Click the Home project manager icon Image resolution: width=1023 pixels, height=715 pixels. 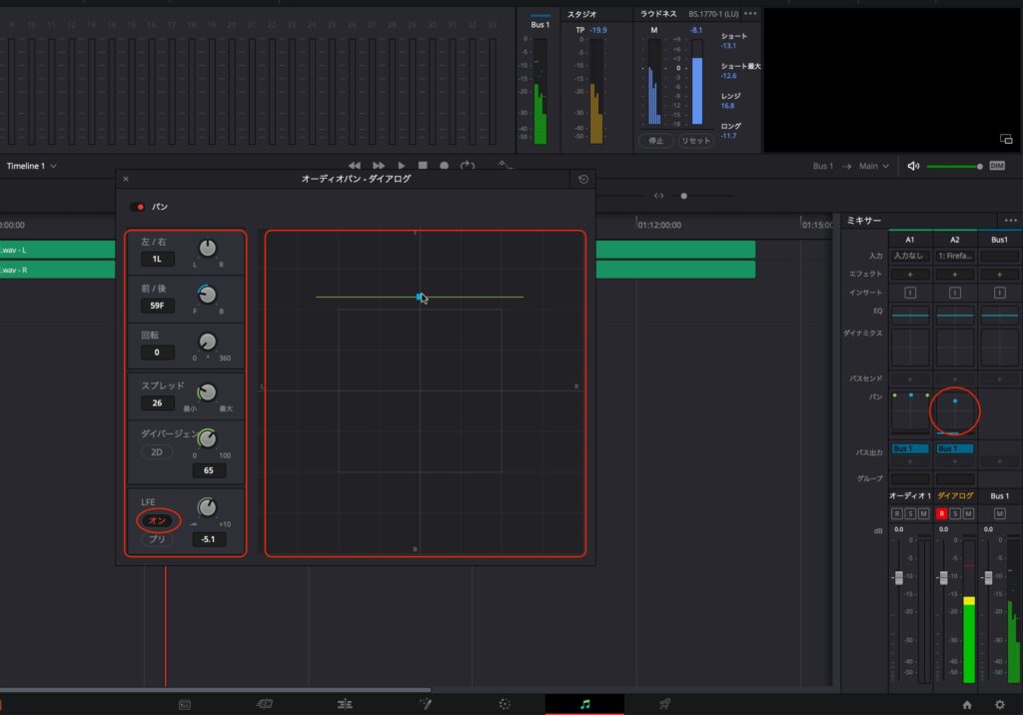(967, 704)
